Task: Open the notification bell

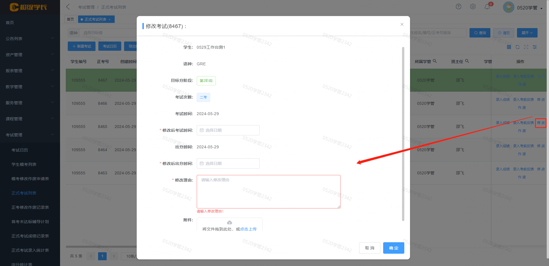Action: [487, 7]
